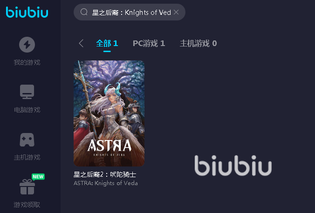
Task: Select 主机游戏 sidebar label
Action: tap(27, 157)
